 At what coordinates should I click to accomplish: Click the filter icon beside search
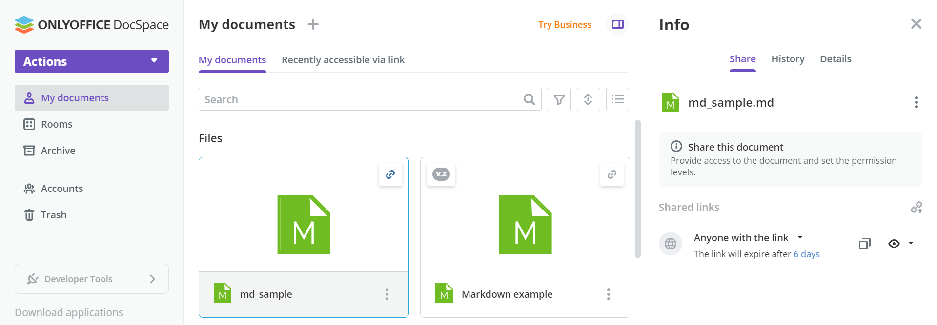[x=559, y=99]
